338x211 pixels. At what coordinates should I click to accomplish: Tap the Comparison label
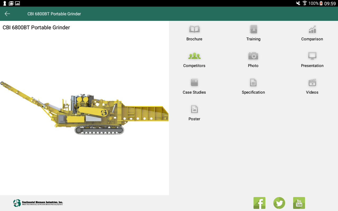coord(312,39)
